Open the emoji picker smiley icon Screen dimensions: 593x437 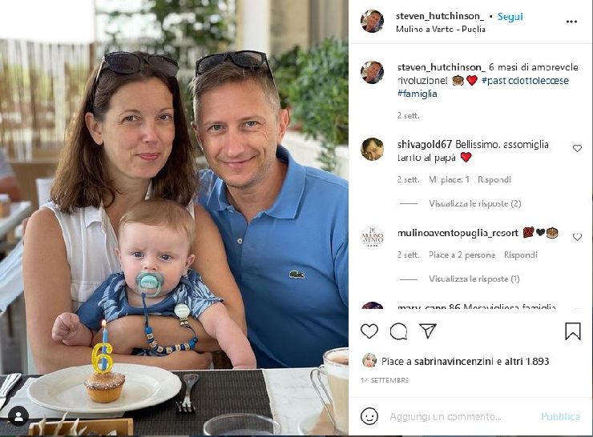[369, 416]
